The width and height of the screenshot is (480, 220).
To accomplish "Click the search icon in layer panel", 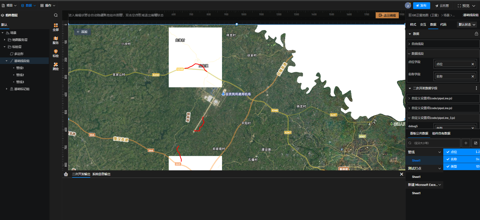I will (x=56, y=15).
